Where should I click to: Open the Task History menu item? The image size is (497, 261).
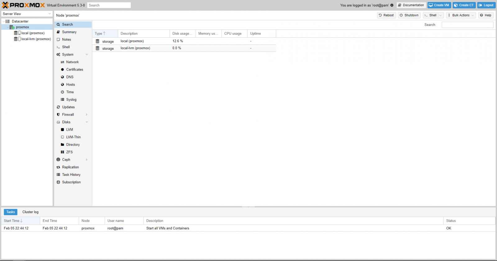pyautogui.click(x=73, y=175)
